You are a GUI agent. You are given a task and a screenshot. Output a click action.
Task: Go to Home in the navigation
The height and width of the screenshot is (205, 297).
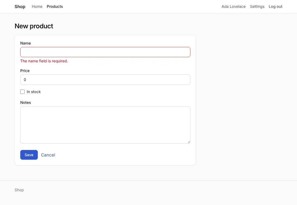pos(37,7)
